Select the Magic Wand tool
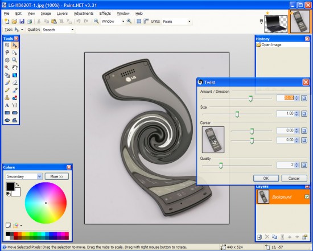313x251 pixels. [7, 68]
